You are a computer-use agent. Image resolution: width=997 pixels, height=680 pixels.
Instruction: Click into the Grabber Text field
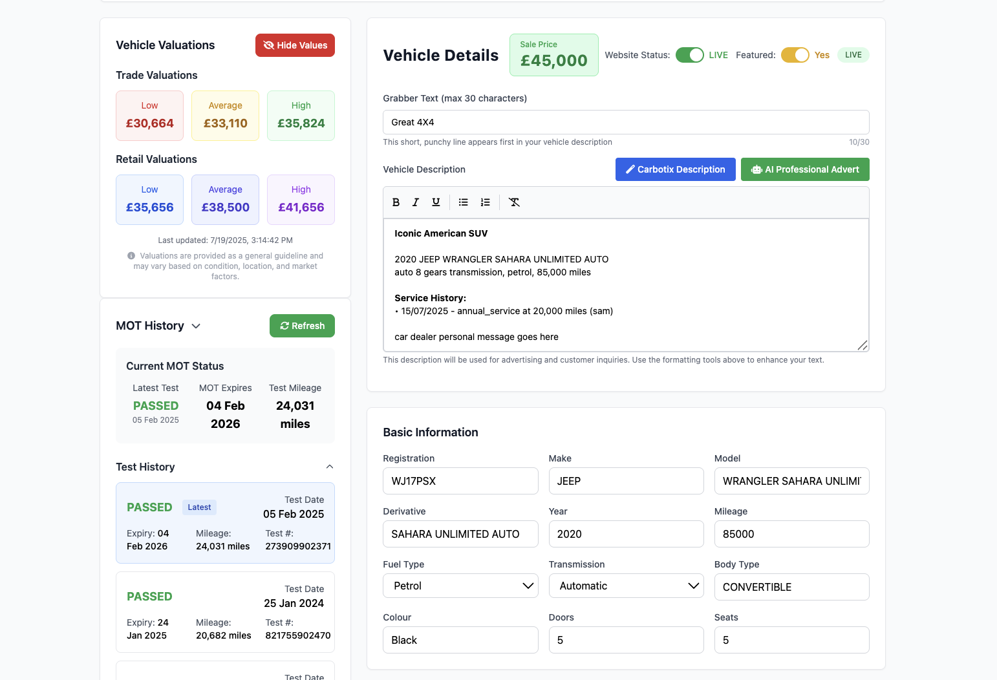[x=625, y=122]
